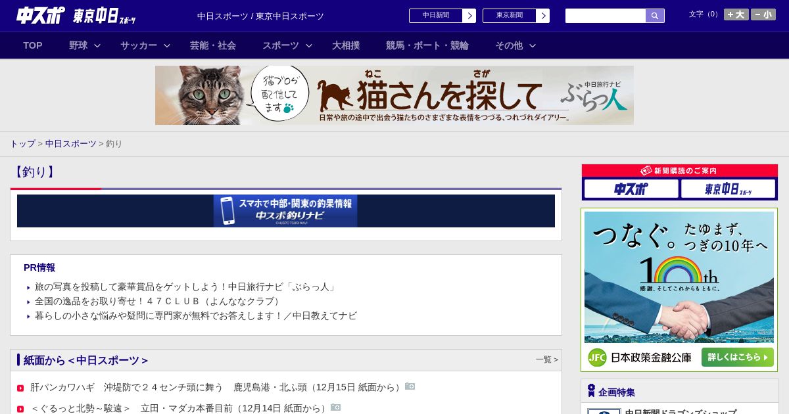Click the arrow on the 東京新聞 button

[x=542, y=16]
